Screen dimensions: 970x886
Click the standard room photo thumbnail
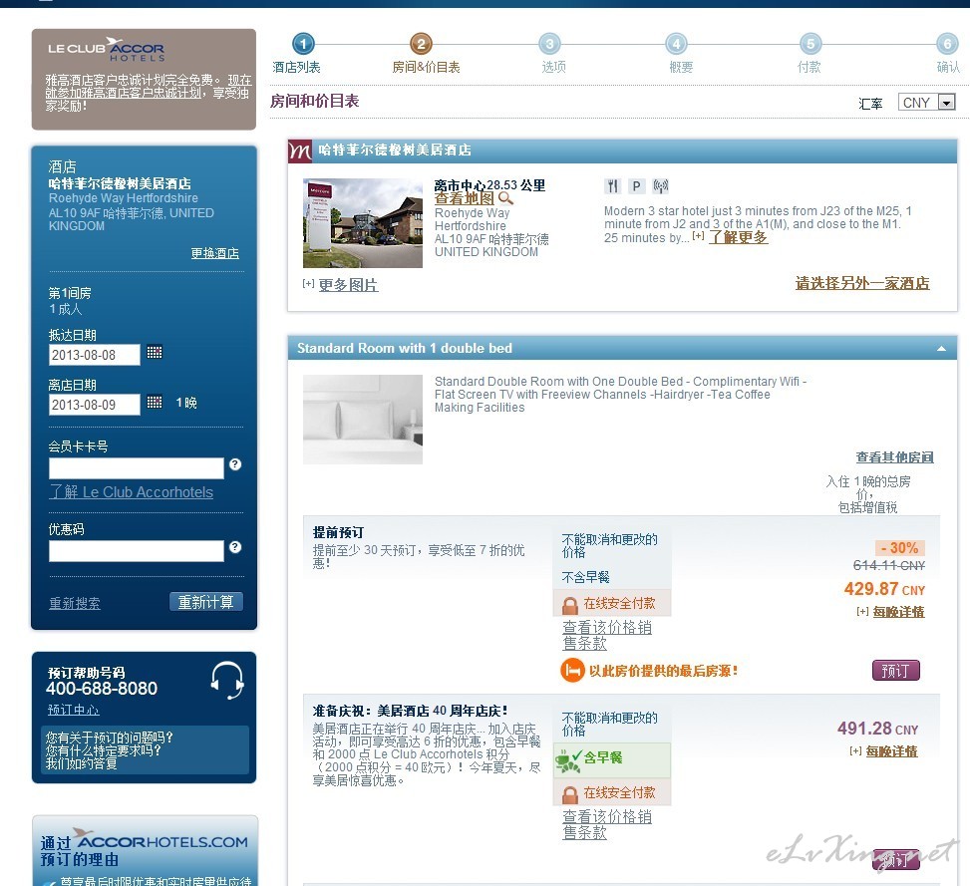tap(363, 420)
